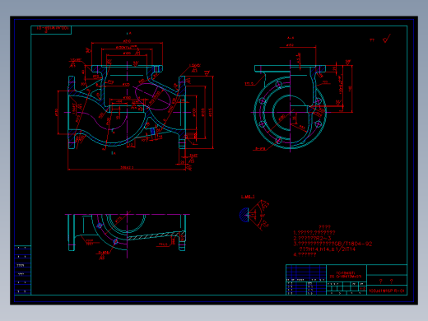Select the blue revision table grid in title block
The image size is (428, 321).
point(306,272)
